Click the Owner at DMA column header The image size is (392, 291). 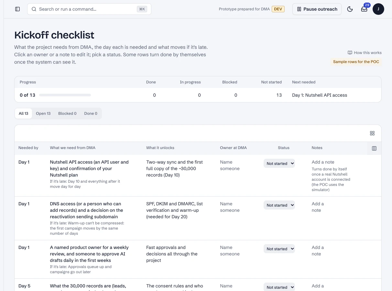(233, 148)
